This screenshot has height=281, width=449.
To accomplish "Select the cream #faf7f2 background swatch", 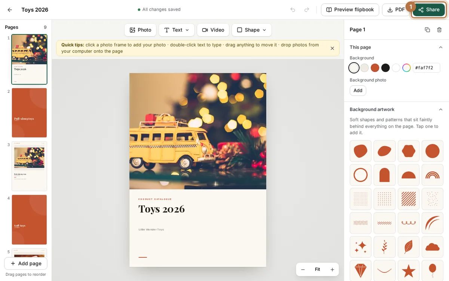I will pos(354,68).
